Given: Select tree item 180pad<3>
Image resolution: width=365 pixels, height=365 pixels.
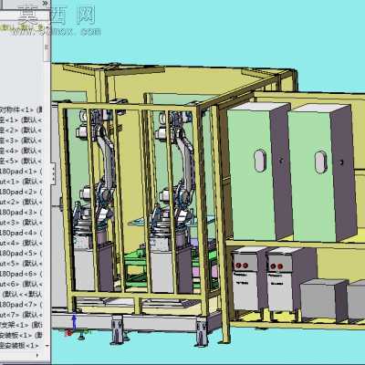Looking at the screenshot, I should pyautogui.click(x=21, y=213).
